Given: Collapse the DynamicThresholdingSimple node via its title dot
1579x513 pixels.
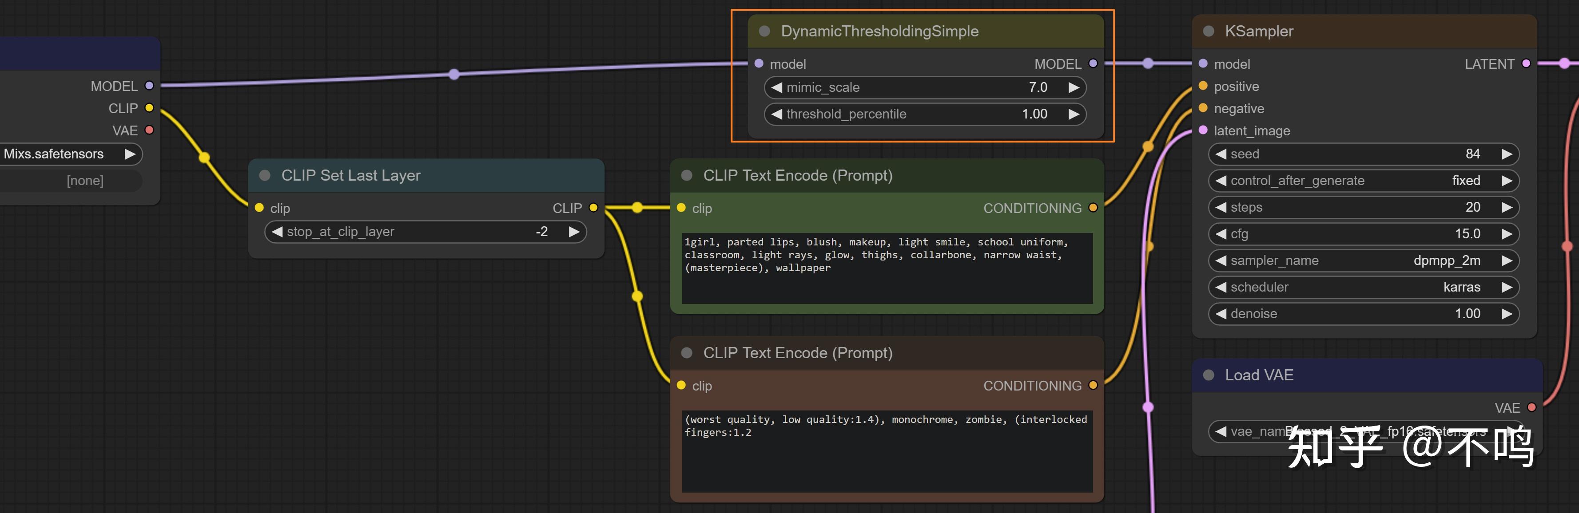Looking at the screenshot, I should pyautogui.click(x=764, y=31).
